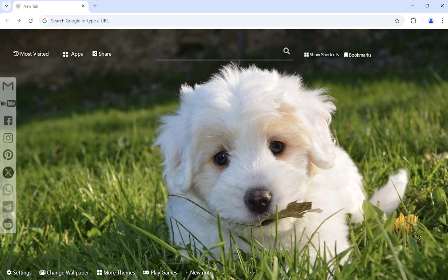Image resolution: width=448 pixels, height=280 pixels.
Task: Show Shortcuts on the new tab page
Action: click(321, 55)
